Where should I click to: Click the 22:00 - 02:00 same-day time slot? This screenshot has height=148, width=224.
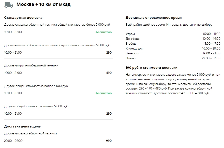point(13,141)
